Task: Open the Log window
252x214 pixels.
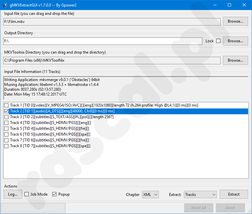Action: (x=13, y=194)
